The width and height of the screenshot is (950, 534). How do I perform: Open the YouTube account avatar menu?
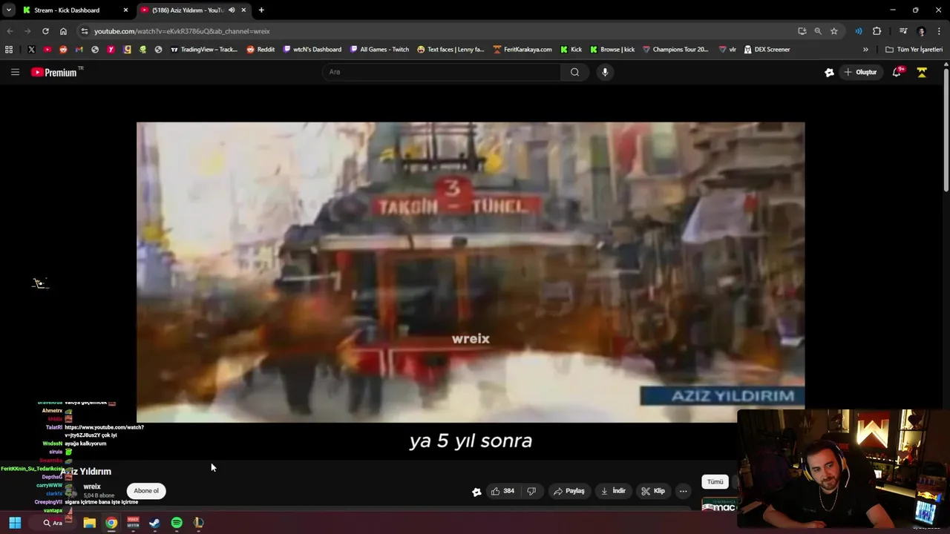tap(922, 72)
